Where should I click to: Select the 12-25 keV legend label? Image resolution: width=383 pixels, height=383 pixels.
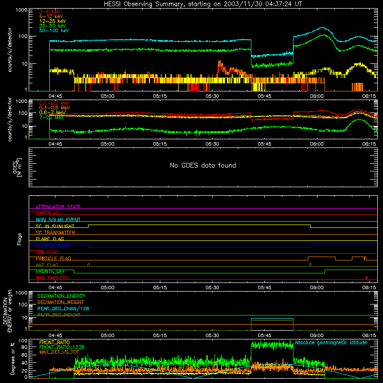(x=53, y=21)
